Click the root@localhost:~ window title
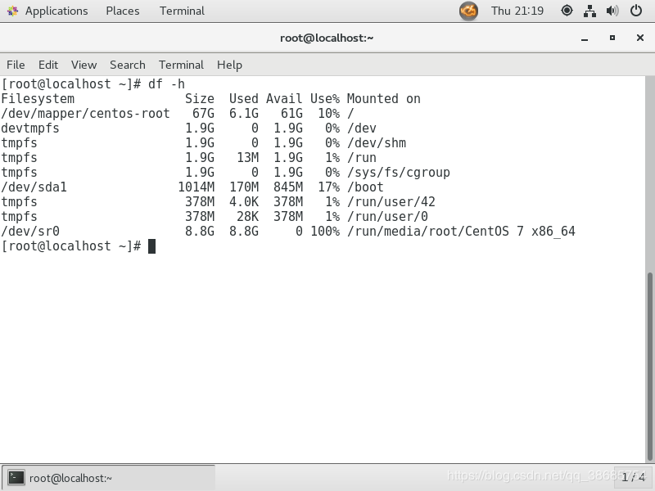This screenshot has width=655, height=491. pyautogui.click(x=327, y=38)
